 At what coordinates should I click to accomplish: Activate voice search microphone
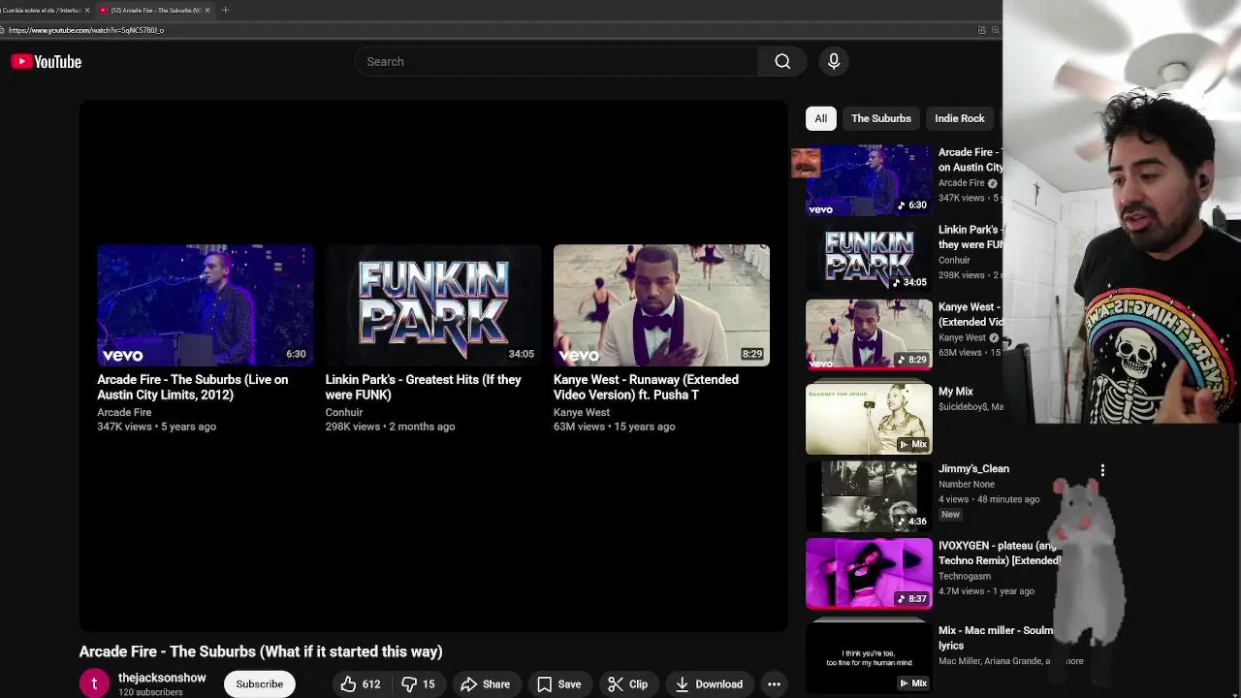click(x=834, y=62)
